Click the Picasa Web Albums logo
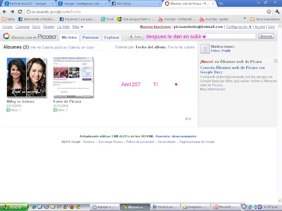 tap(30, 37)
